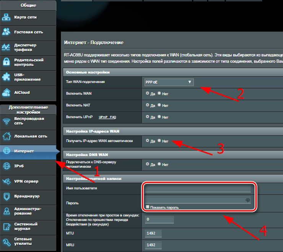The width and height of the screenshot is (283, 252).
Task: Select Нет for Включить WAN
Action: 159,93
